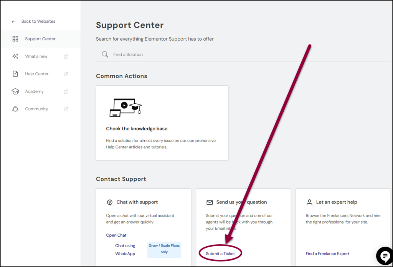393x267 pixels.
Task: Click the search magnifier icon
Action: [104, 54]
